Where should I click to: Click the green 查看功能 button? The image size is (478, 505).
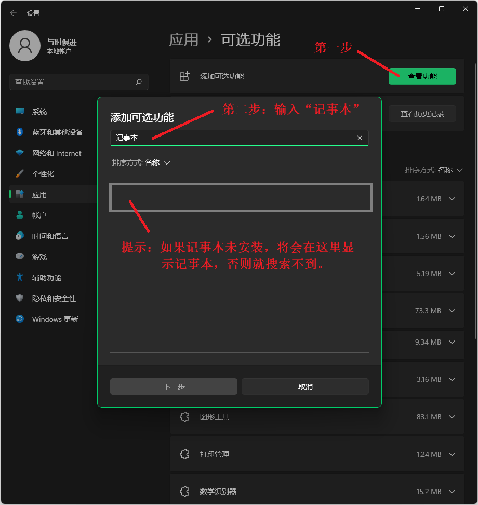[x=422, y=76]
